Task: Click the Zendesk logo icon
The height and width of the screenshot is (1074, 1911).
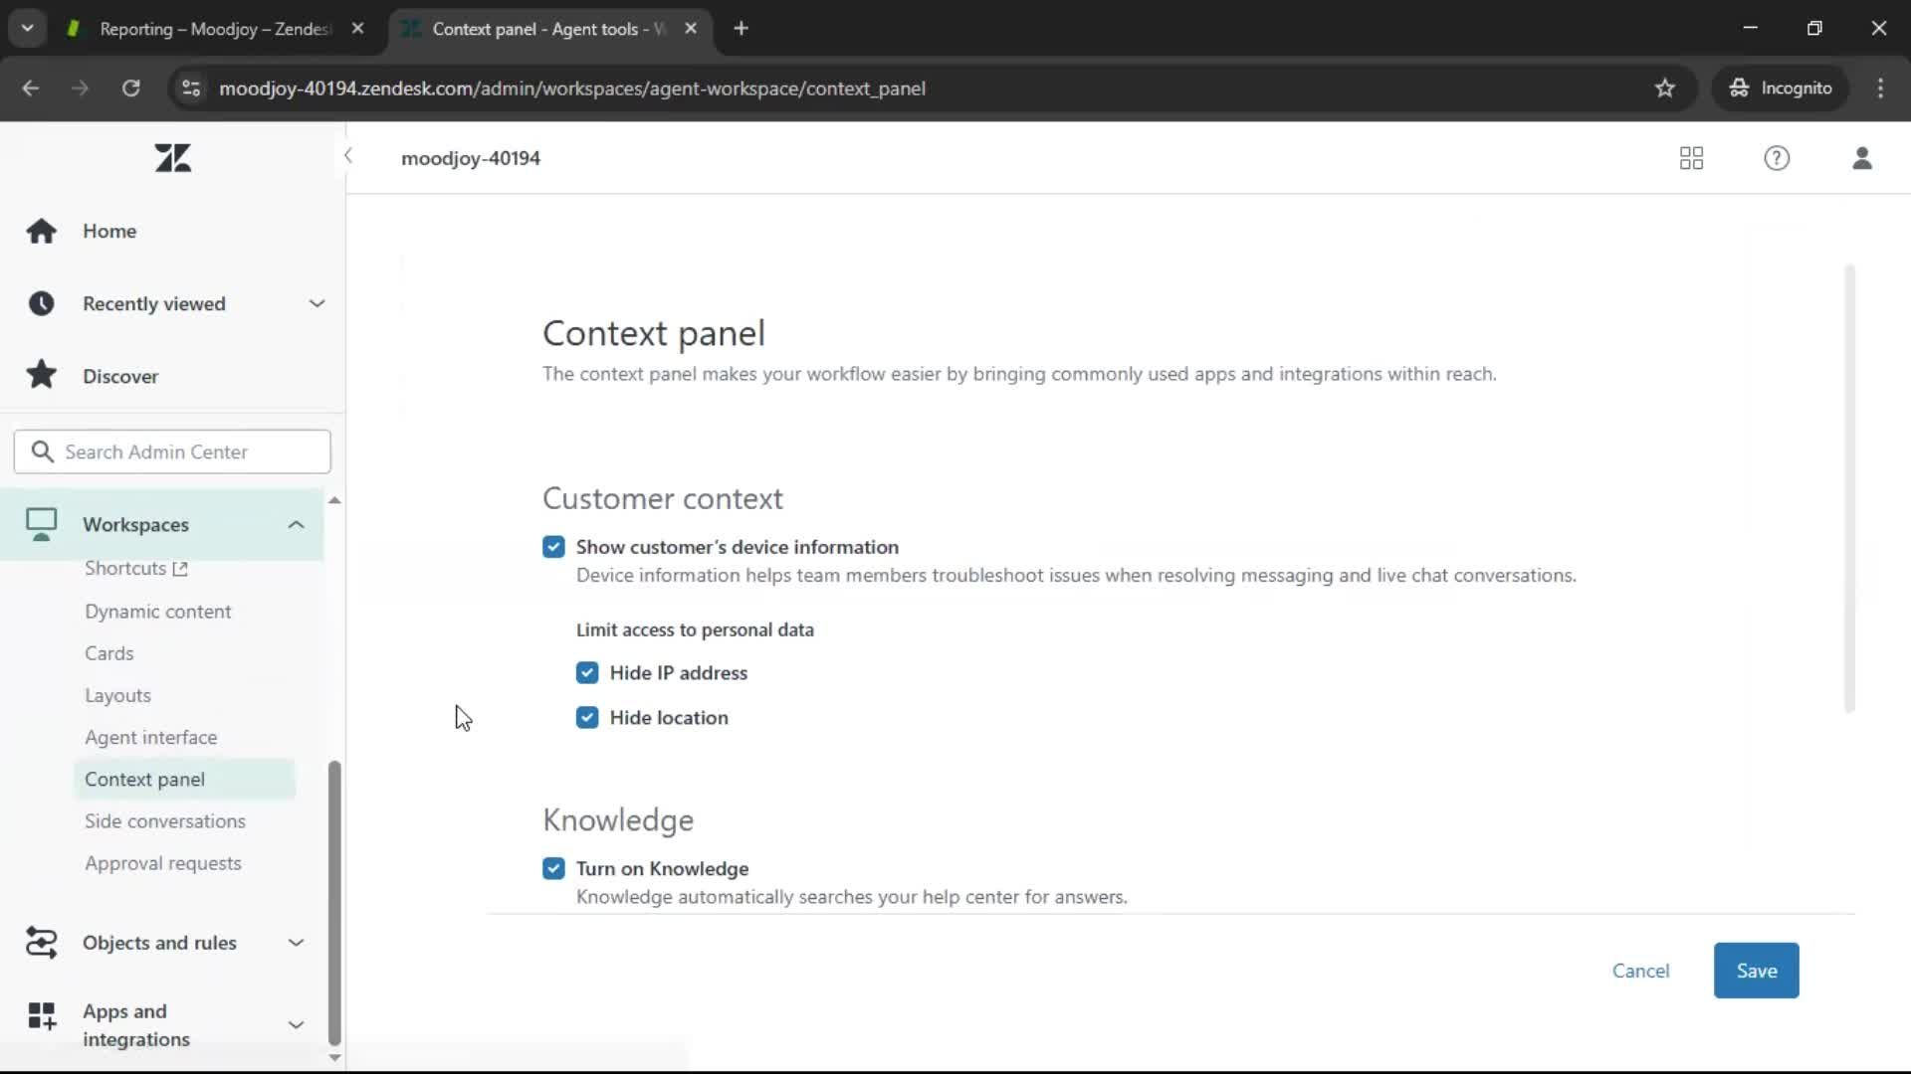Action: click(x=173, y=158)
